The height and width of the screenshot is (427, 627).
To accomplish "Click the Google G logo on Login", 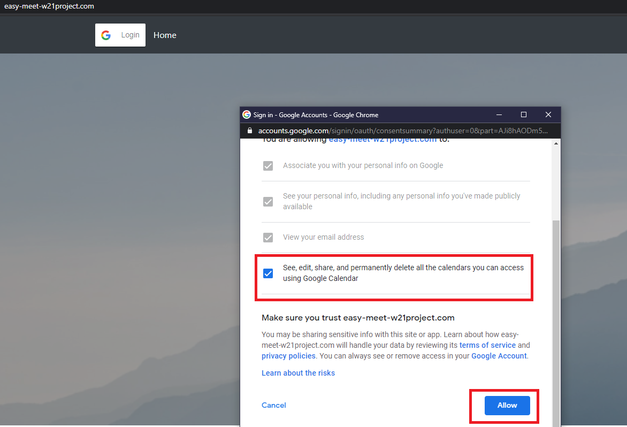I will [106, 35].
